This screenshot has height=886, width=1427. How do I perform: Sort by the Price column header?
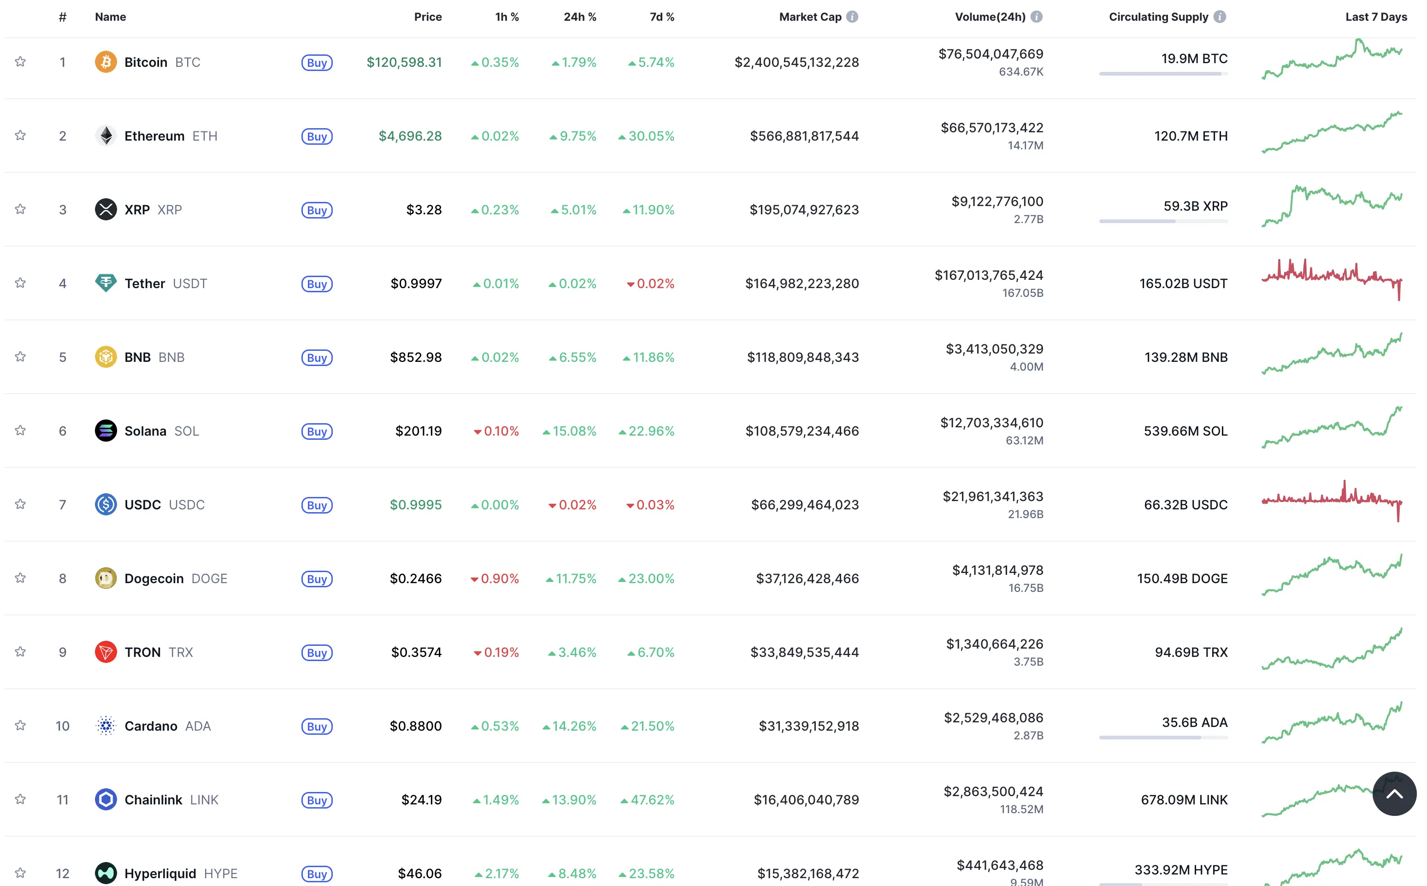click(x=428, y=17)
